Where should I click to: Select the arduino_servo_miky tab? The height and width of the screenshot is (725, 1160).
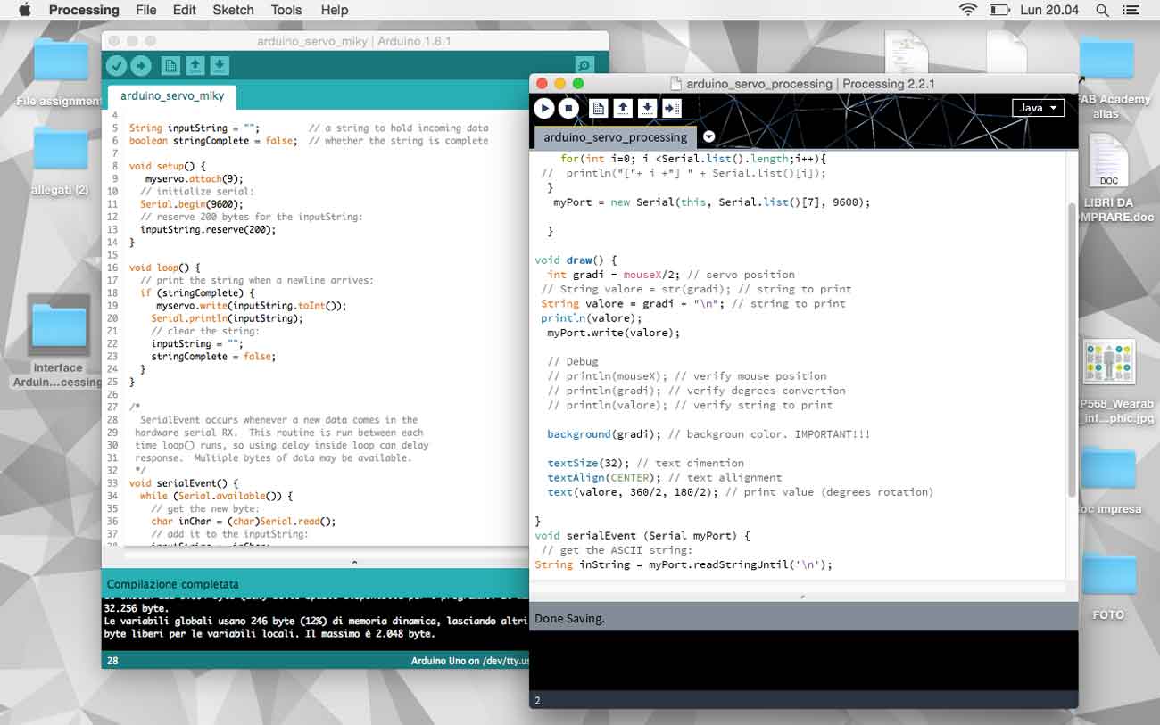point(172,95)
